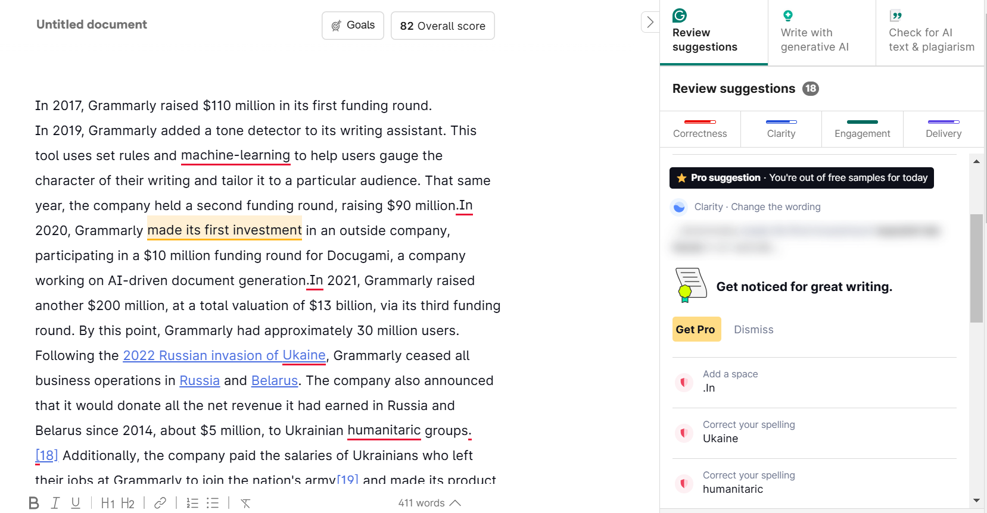
Task: Clear formatting with the toolbar icon
Action: pyautogui.click(x=245, y=503)
